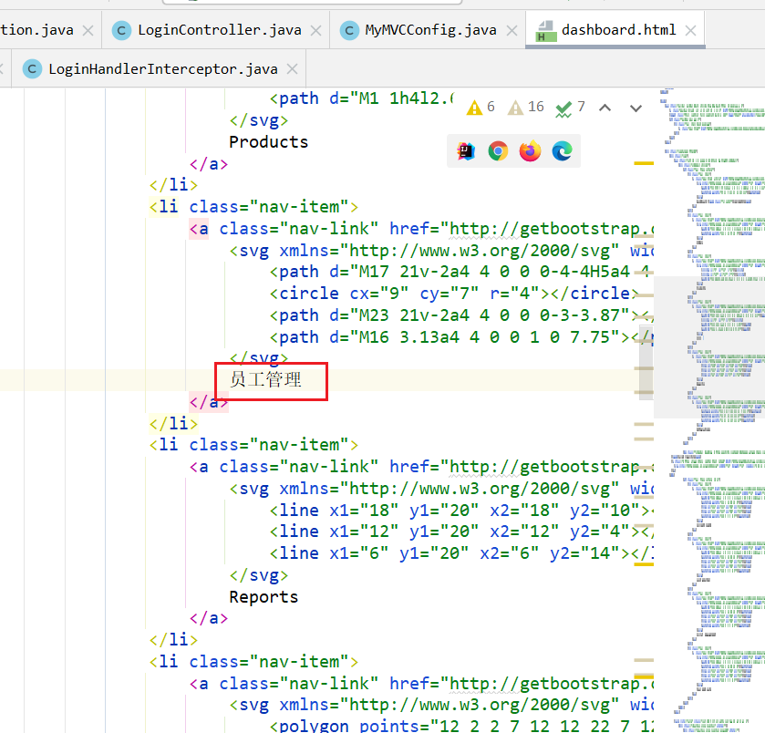Viewport: 765px width, 733px height.
Task: Open page in Edge browser
Action: (x=563, y=151)
